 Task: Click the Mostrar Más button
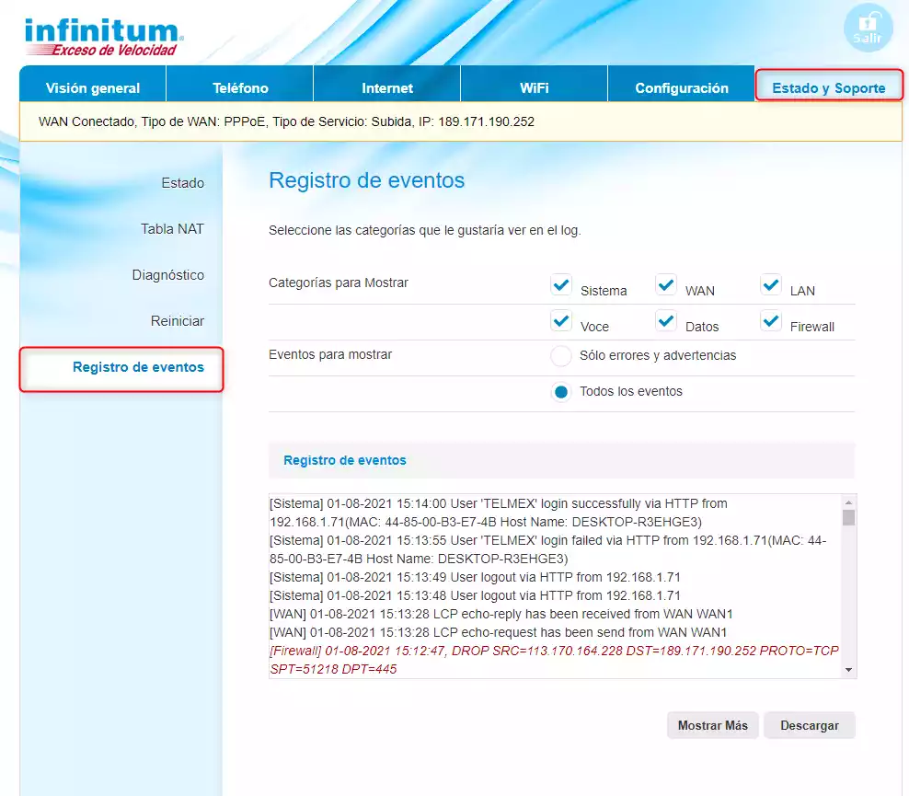tap(712, 725)
